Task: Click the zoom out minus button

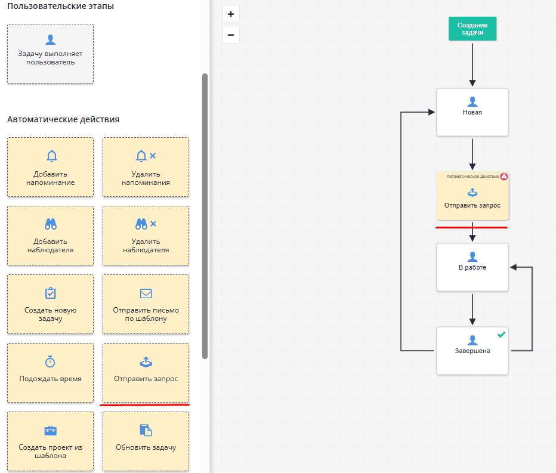Action: click(x=230, y=35)
